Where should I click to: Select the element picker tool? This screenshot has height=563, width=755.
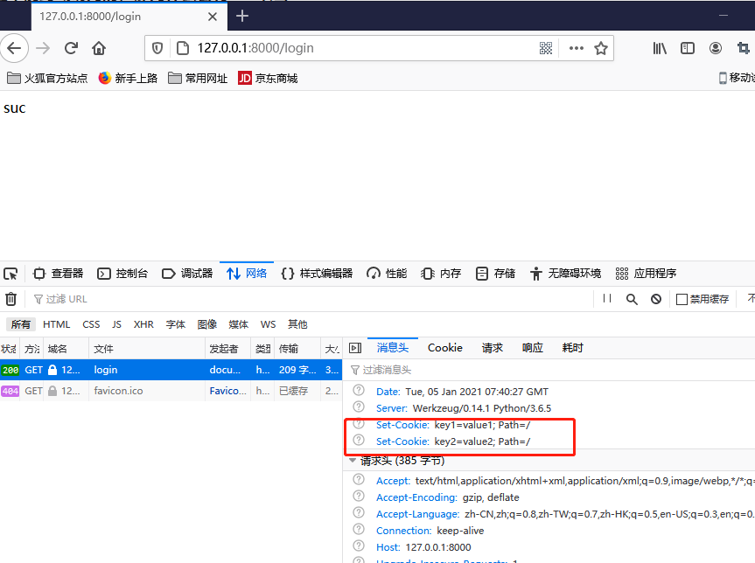[x=10, y=274]
